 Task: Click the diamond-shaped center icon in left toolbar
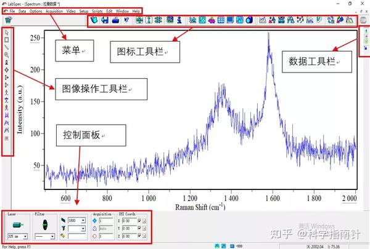pyautogui.click(x=7, y=70)
